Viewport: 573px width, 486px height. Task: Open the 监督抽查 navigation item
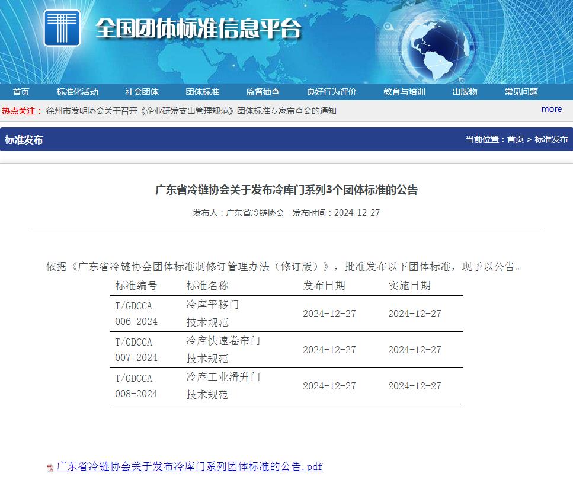tap(263, 92)
